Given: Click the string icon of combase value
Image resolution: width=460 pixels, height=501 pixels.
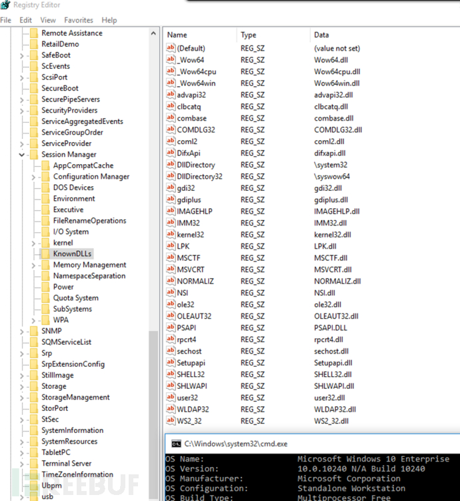Looking at the screenshot, I should 171,118.
